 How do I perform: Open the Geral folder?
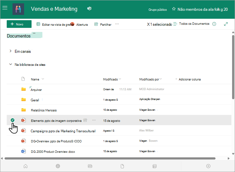35,100
